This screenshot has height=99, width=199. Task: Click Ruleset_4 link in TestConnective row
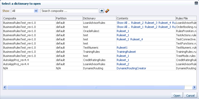[x=137, y=39]
